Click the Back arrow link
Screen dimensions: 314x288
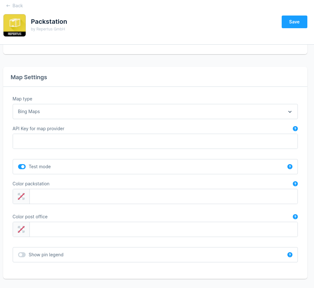tap(15, 6)
